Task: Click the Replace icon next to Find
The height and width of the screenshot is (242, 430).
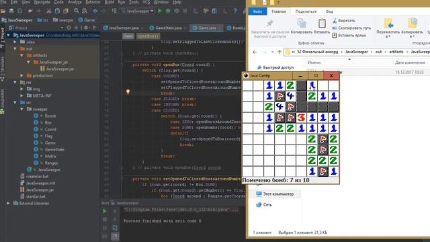Action: tap(85, 11)
